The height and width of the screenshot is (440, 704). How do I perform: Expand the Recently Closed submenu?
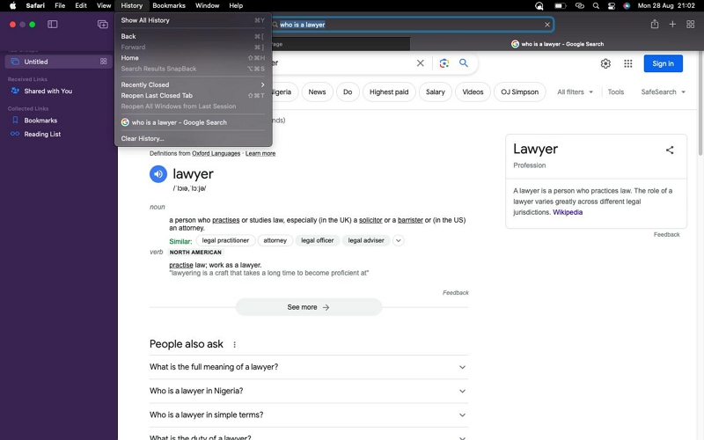pyautogui.click(x=193, y=84)
